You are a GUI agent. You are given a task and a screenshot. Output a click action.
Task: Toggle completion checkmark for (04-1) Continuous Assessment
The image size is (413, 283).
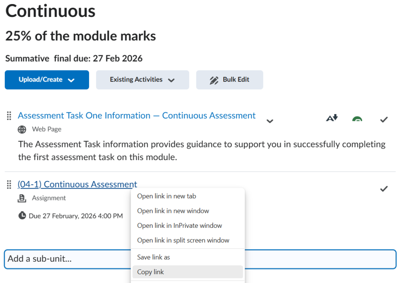383,188
